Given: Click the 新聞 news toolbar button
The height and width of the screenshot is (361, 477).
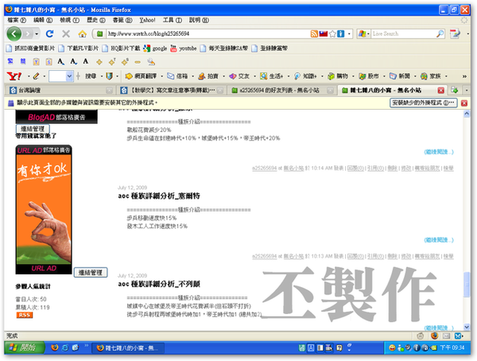Looking at the screenshot, I should (x=400, y=76).
